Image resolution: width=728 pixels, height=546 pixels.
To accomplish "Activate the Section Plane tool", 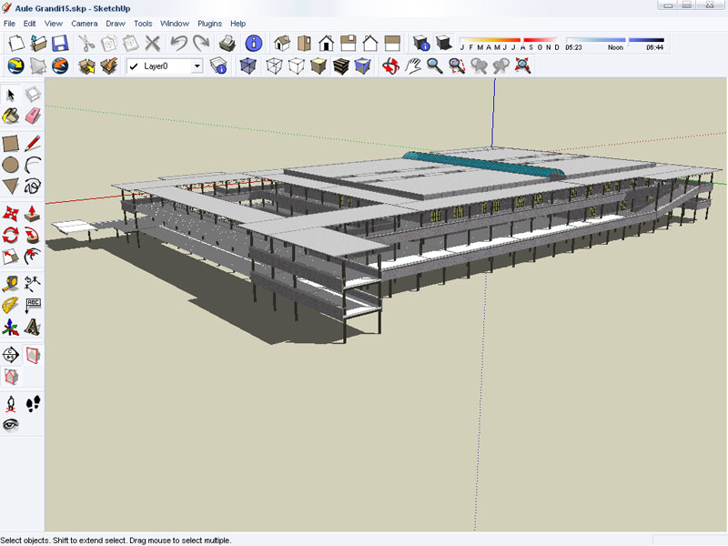I will (x=11, y=355).
